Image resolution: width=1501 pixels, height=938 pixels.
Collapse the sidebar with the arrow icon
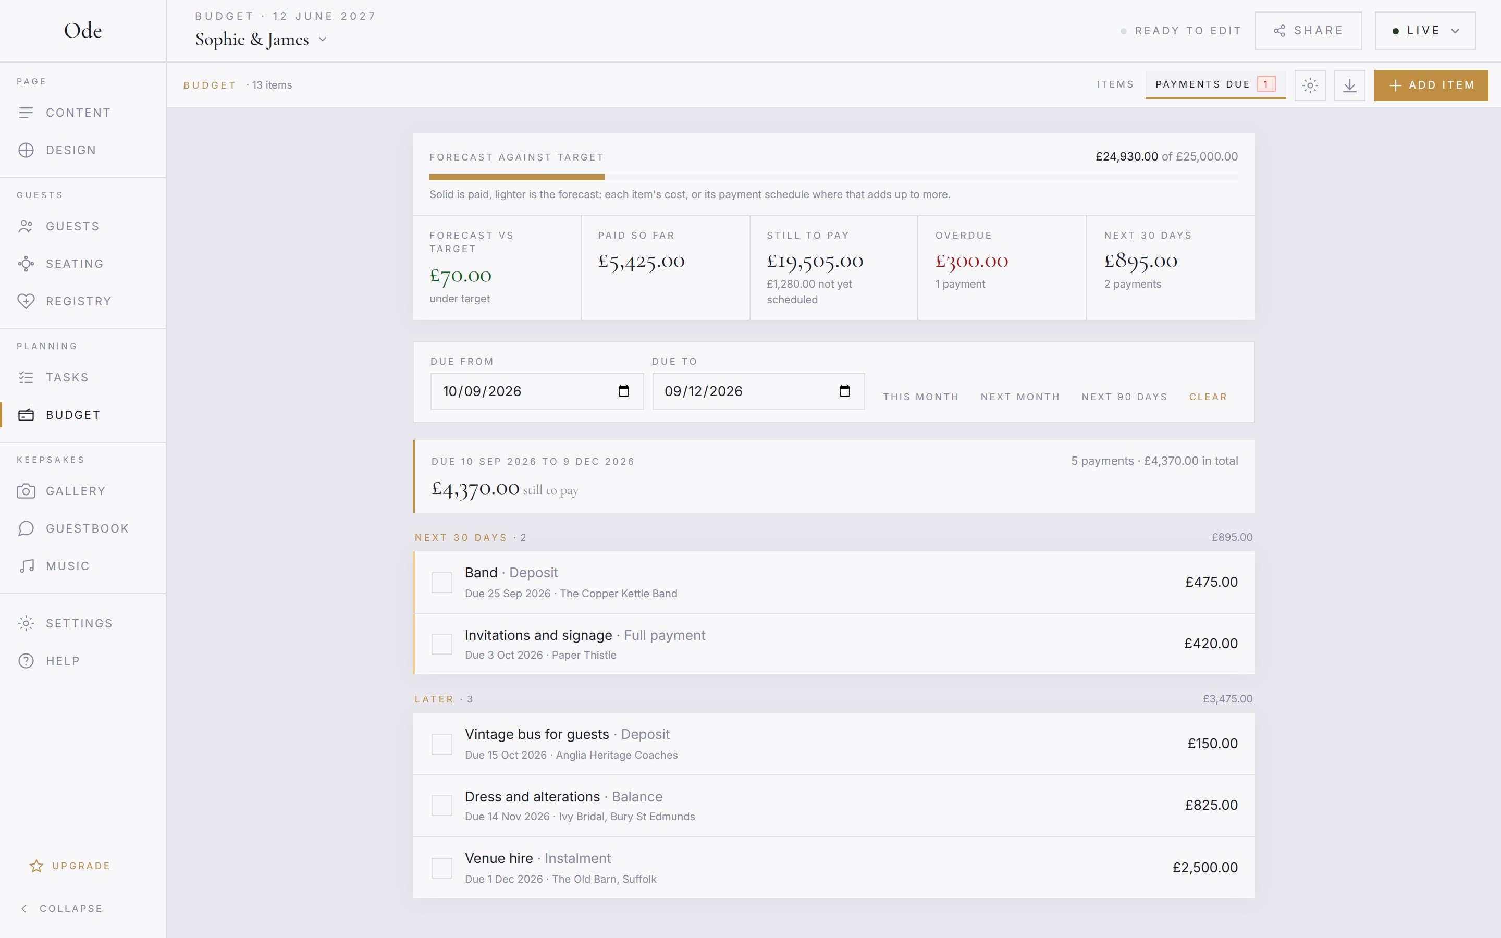coord(24,909)
